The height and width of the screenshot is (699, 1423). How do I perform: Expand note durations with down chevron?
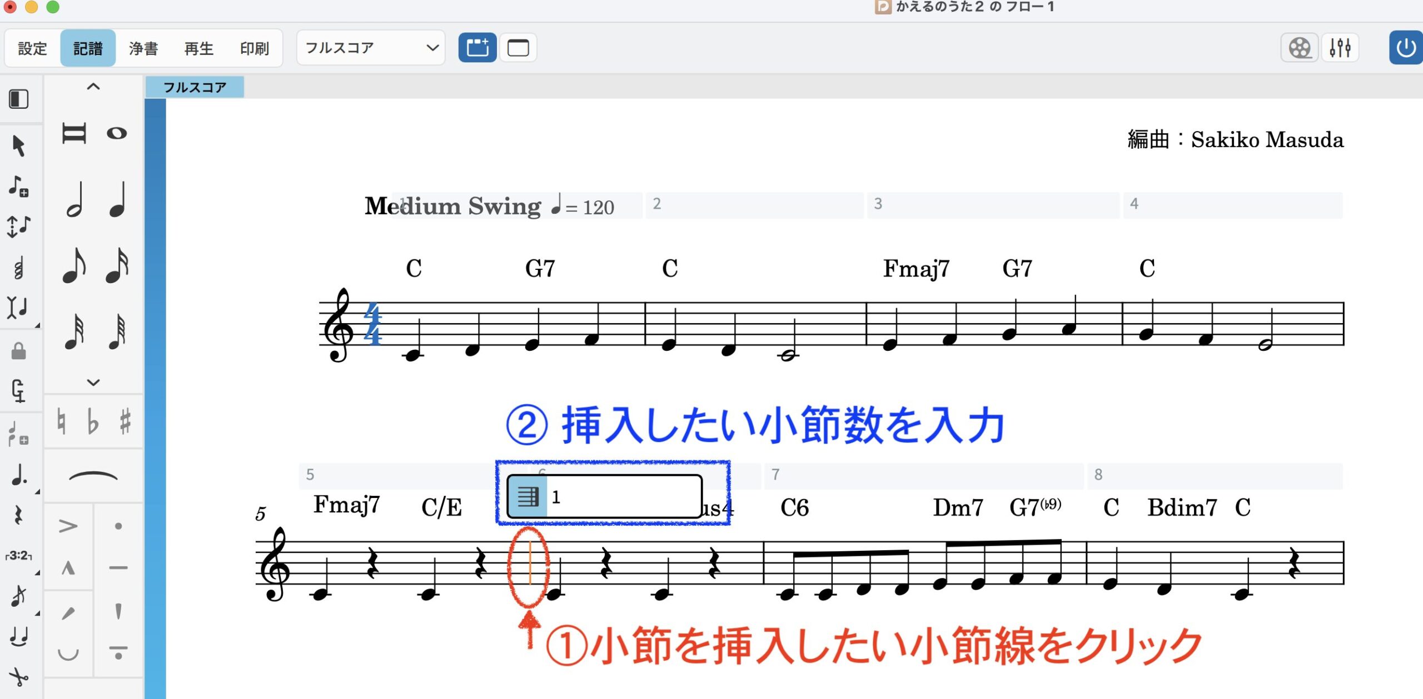click(93, 382)
